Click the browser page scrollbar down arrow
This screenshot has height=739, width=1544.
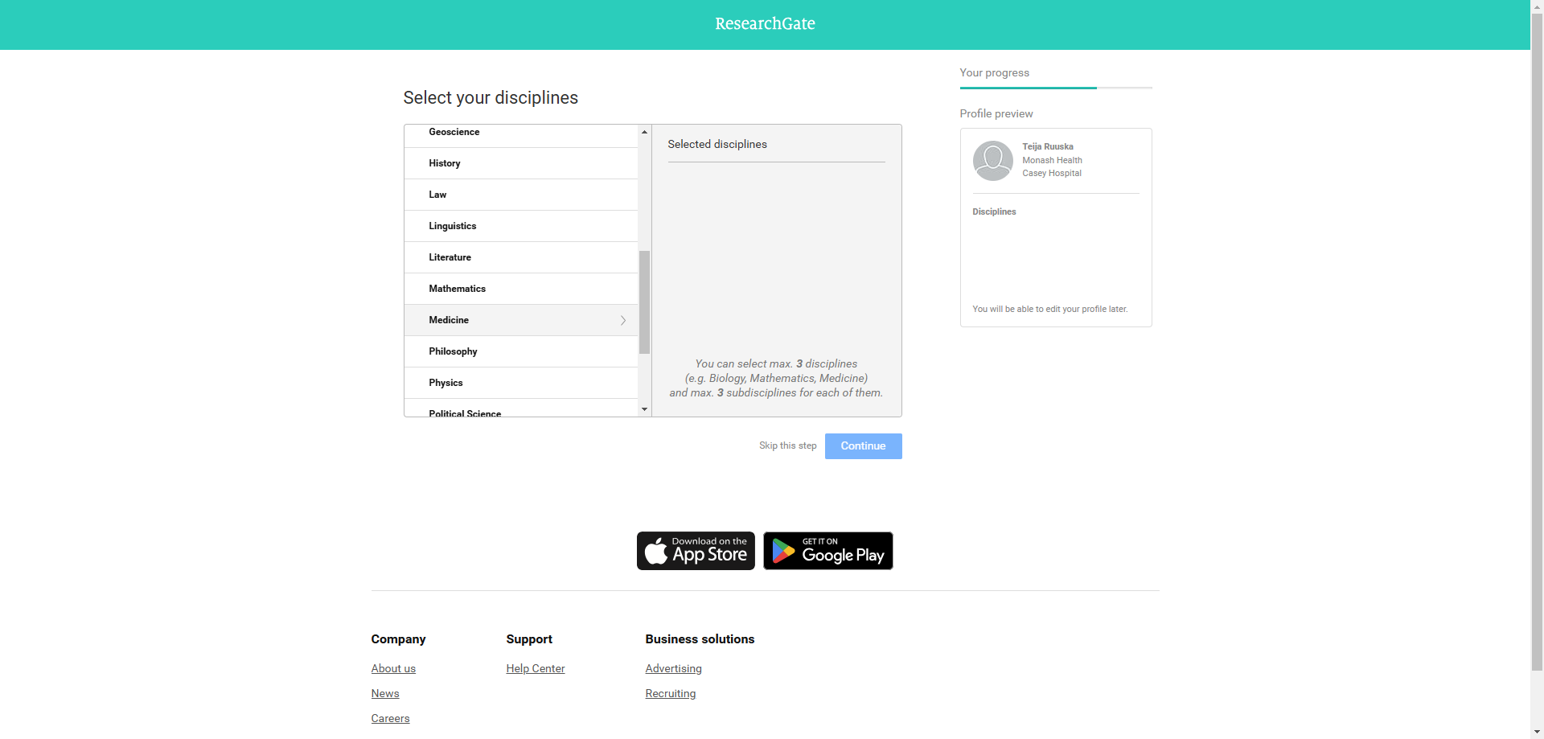1537,732
